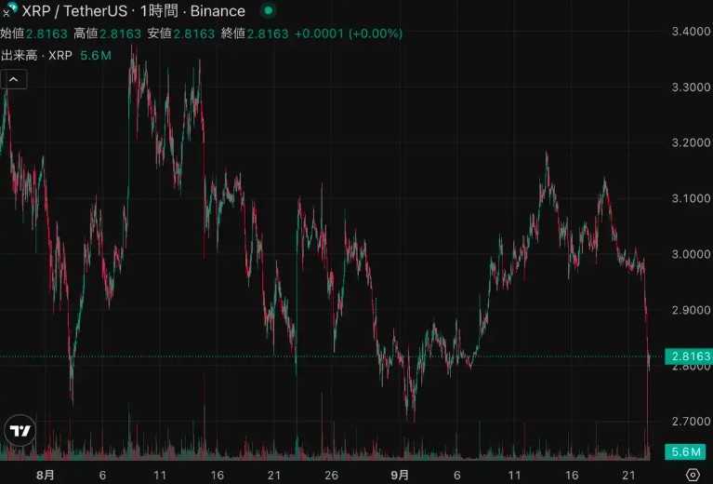Click the TradingView logo badge
Viewport: 713px width, 484px height.
click(x=20, y=430)
